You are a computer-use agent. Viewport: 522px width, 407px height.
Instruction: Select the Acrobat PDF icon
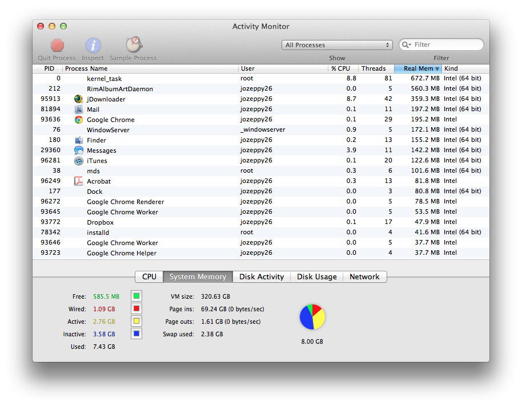(79, 181)
